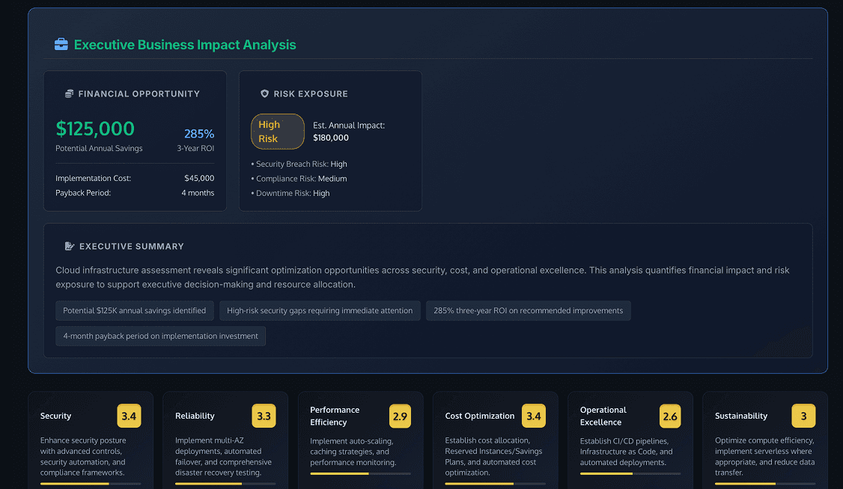Click the High Risk badge

277,132
